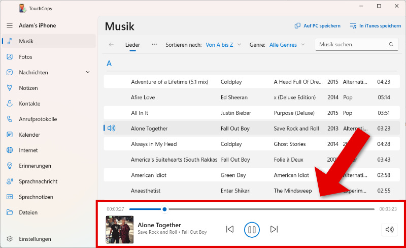The width and height of the screenshot is (406, 248).
Task: Select the Lieder tab
Action: (132, 45)
